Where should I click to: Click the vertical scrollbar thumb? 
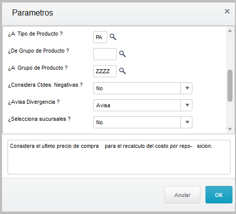tap(230, 86)
